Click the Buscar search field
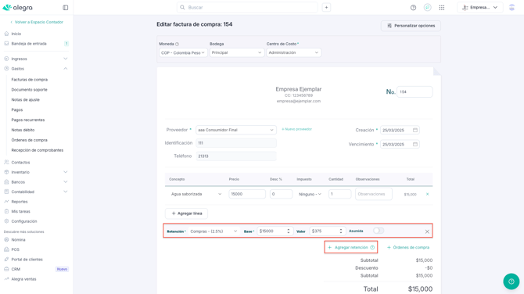The height and width of the screenshot is (294, 524). click(247, 7)
